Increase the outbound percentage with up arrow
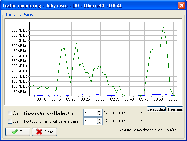This screenshot has width=187, height=141. pos(99,119)
